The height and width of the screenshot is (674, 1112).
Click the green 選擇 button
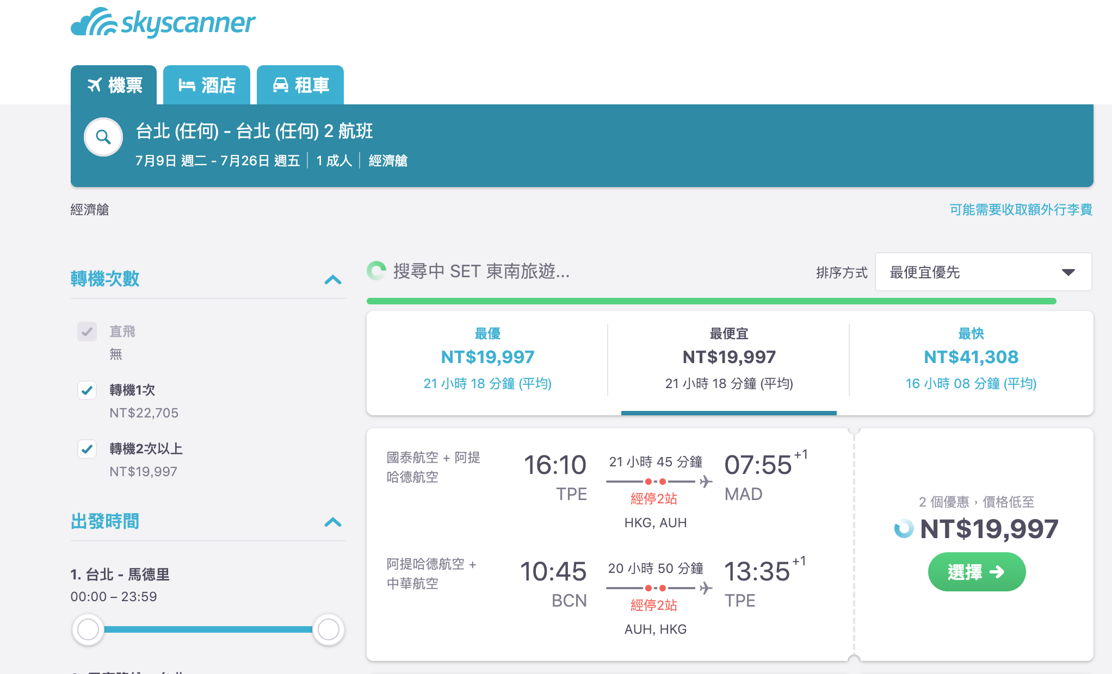(977, 572)
